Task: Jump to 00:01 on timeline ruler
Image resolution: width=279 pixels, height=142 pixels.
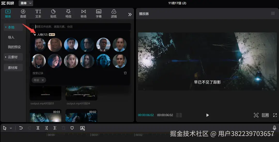Action: 95,135
